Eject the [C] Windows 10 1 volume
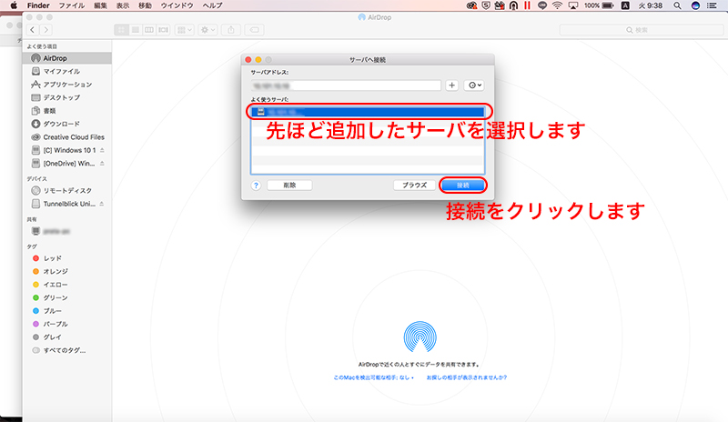Image resolution: width=728 pixels, height=422 pixels. click(102, 150)
